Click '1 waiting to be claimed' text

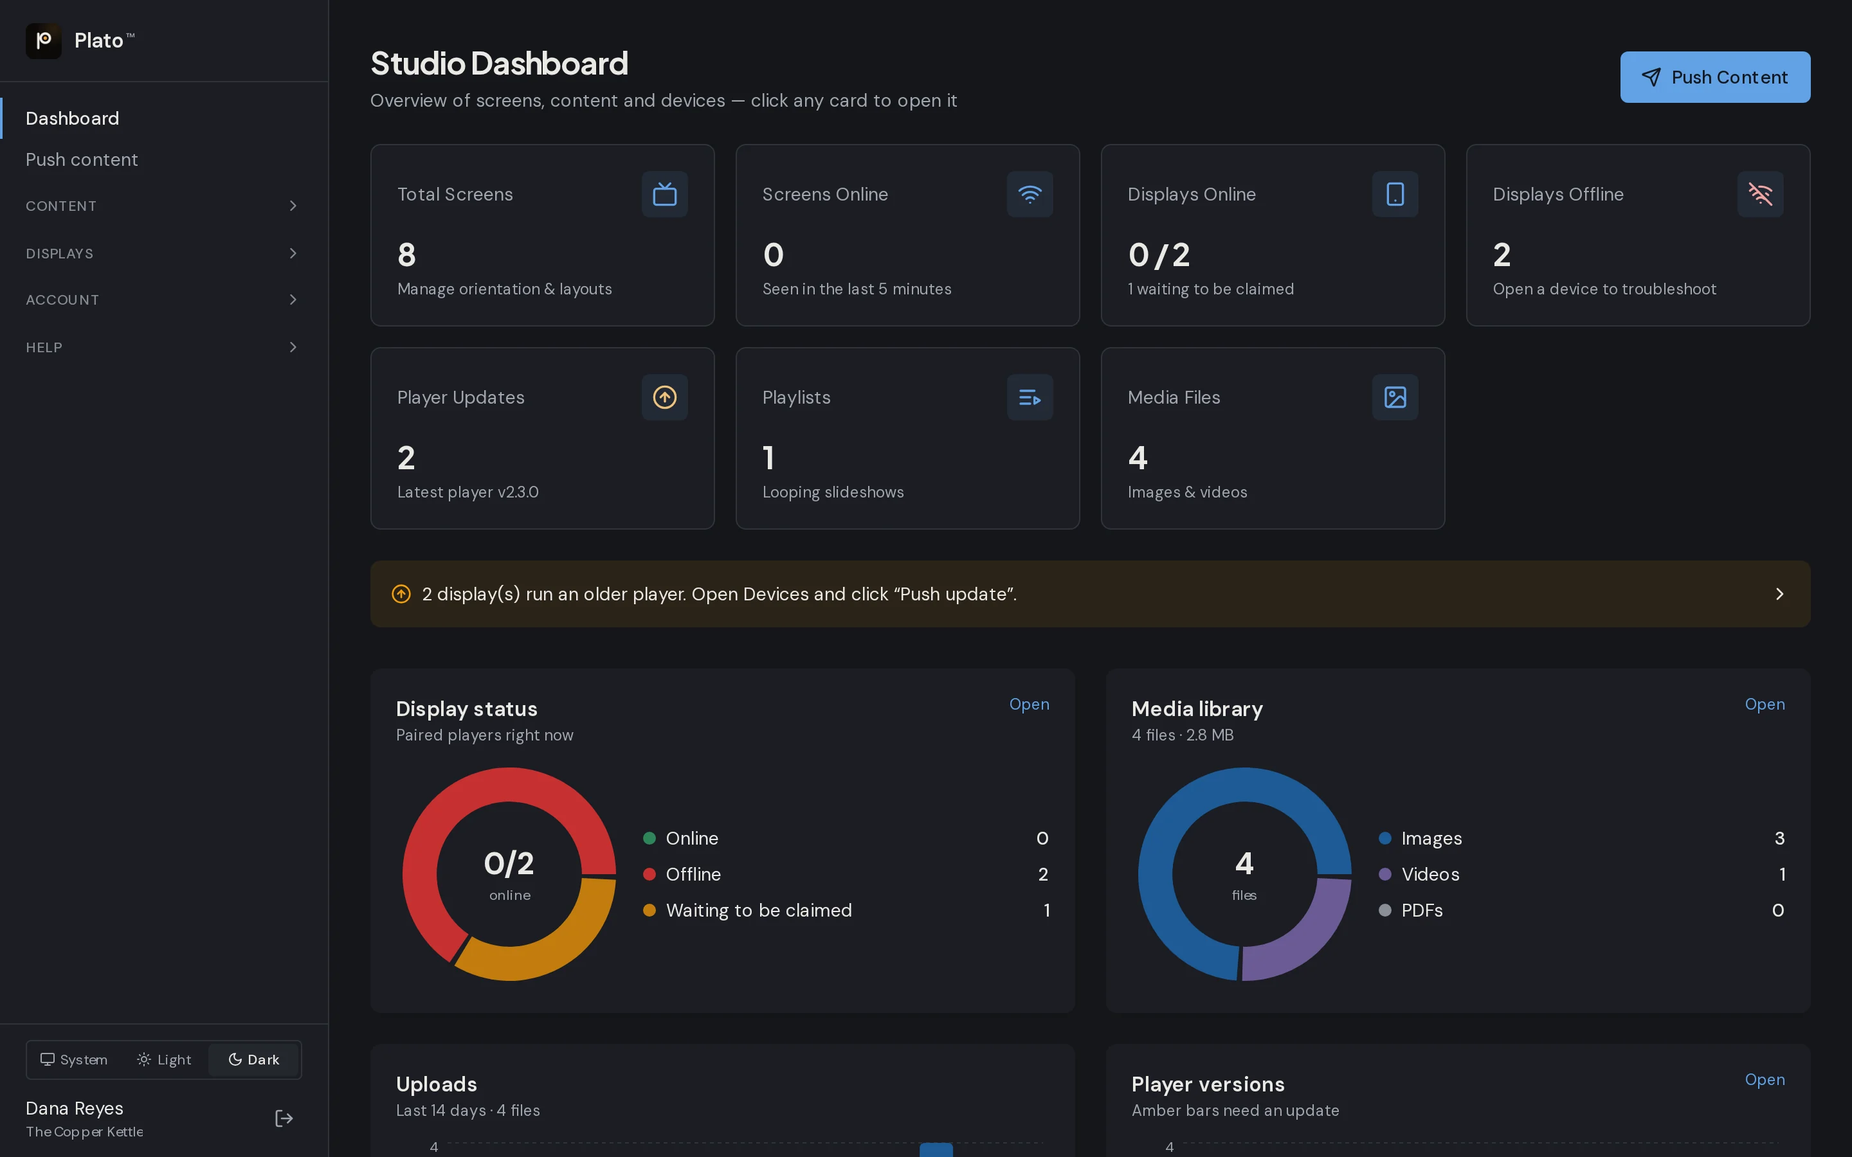[1211, 289]
